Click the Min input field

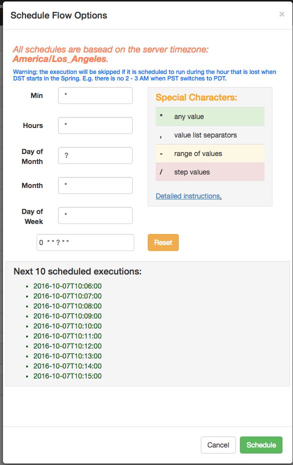click(95, 95)
